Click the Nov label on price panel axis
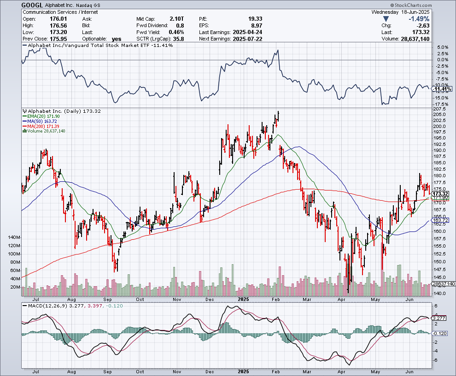Image resolution: width=456 pixels, height=376 pixels. [177, 299]
